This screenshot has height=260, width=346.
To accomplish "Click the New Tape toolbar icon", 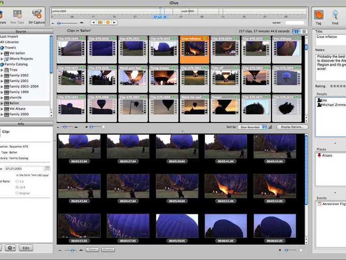I will click(x=17, y=14).
